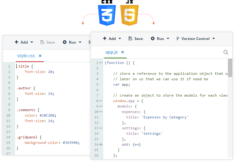Click '.gridpanel {' selector
Image resolution: width=235 pixels, height=162 pixels.
point(29,137)
